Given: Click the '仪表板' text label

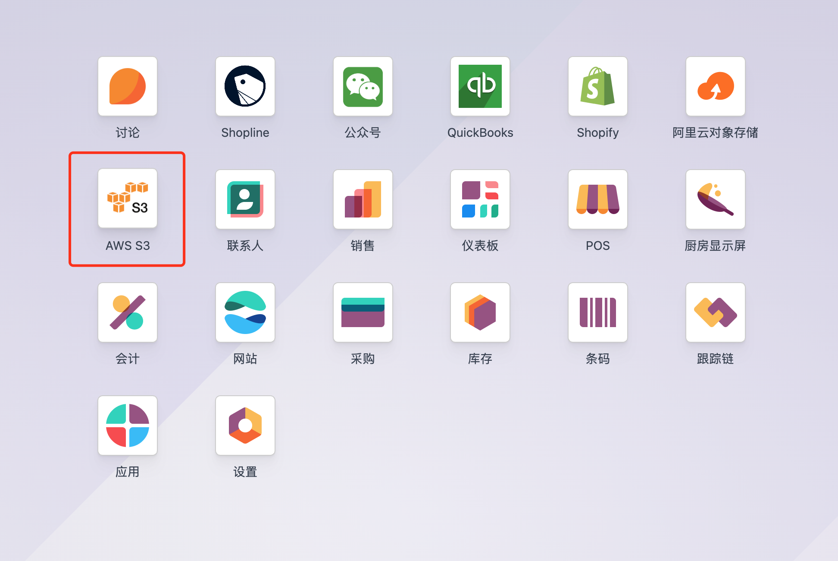Looking at the screenshot, I should coord(480,246).
